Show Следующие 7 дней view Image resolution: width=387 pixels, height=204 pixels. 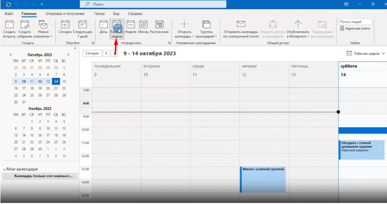coord(82,25)
